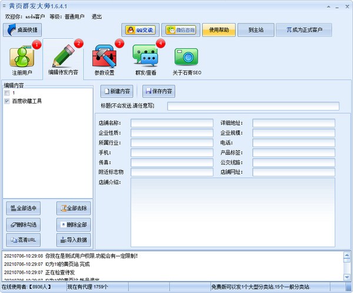The image size is (353, 293).
Task: Save content with 保存内容 button
Action: [159, 92]
